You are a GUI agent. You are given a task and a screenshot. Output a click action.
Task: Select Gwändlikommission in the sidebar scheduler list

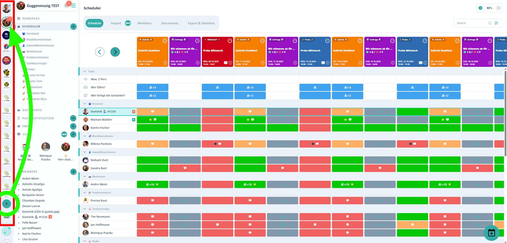[40, 45]
